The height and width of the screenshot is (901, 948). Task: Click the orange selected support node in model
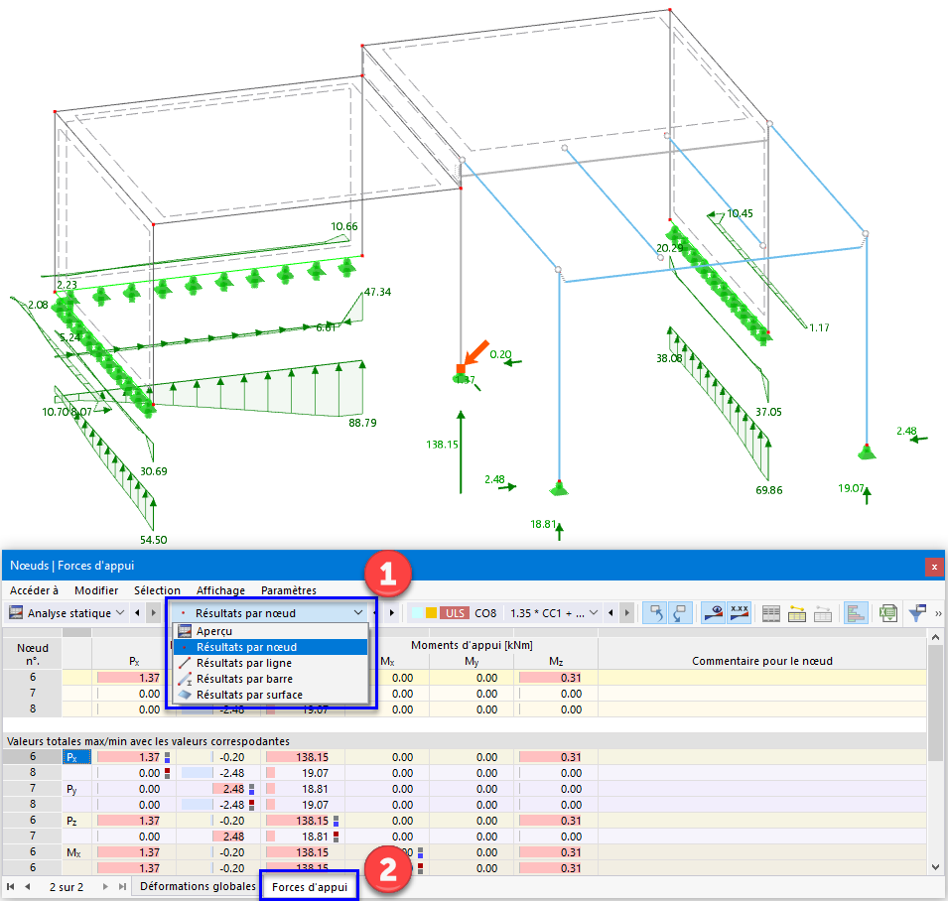pyautogui.click(x=460, y=368)
